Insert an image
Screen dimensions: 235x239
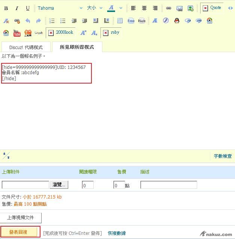click(x=190, y=8)
